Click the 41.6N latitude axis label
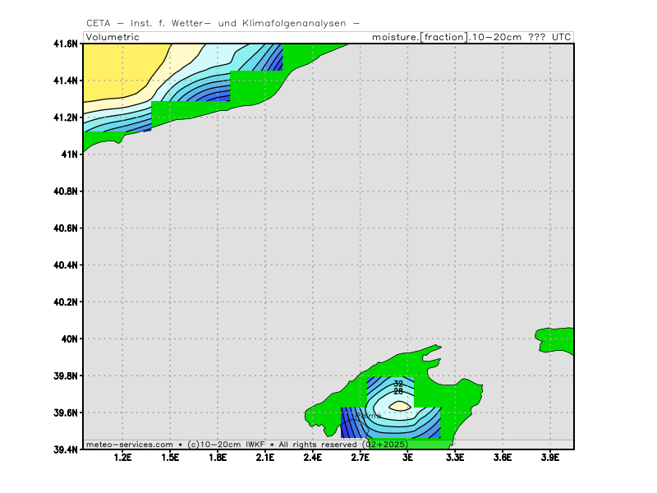 tap(65, 44)
